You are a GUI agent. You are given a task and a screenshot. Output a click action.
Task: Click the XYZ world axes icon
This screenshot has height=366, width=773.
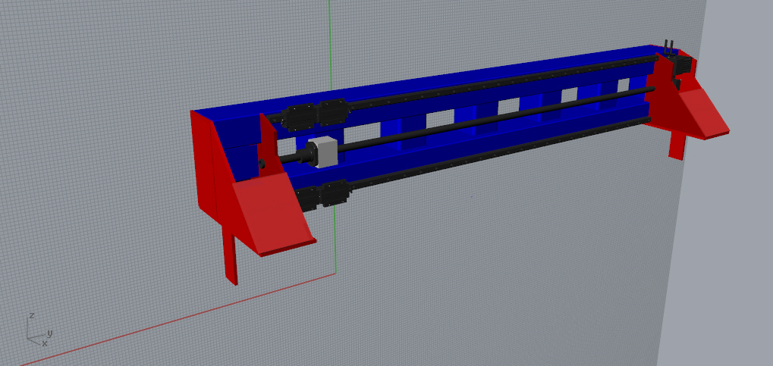click(x=36, y=331)
